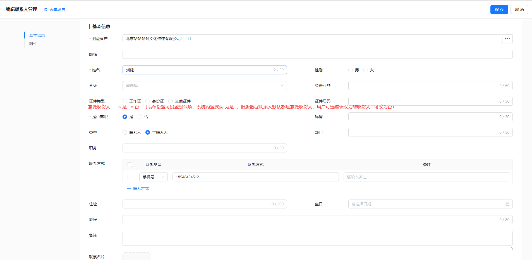Click the gear icon beside 表单设置
Viewport: 532px width, 260px height.
45,9
